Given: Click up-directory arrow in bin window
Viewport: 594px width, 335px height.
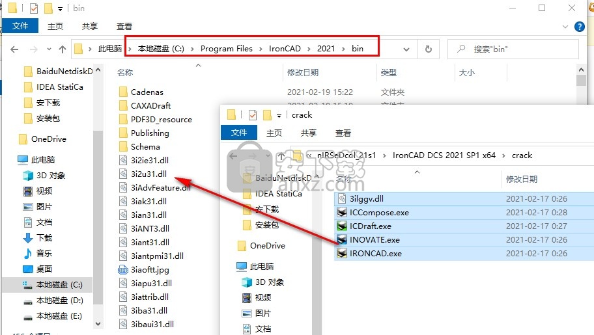Looking at the screenshot, I should coord(63,49).
